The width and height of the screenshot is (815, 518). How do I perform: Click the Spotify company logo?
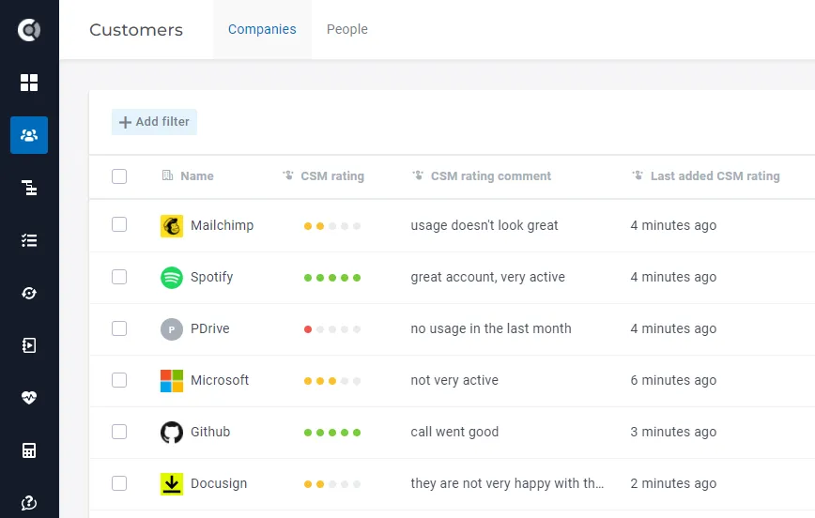172,278
